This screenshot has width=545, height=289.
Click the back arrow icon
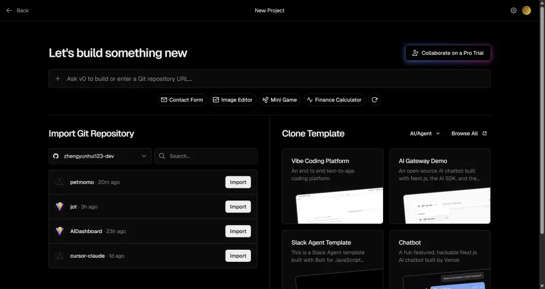tap(9, 11)
